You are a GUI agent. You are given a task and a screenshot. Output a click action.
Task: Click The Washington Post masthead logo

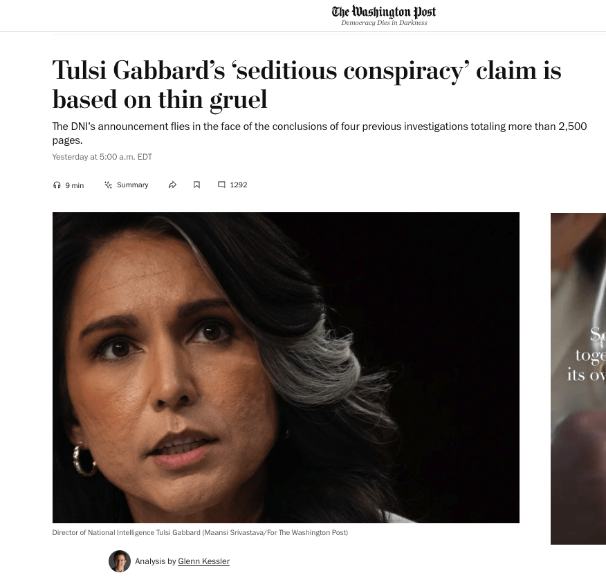click(x=384, y=12)
